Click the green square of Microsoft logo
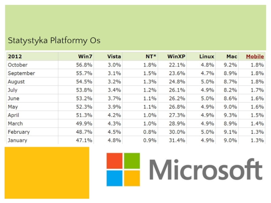The image size is (271, 203). pyautogui.click(x=132, y=161)
